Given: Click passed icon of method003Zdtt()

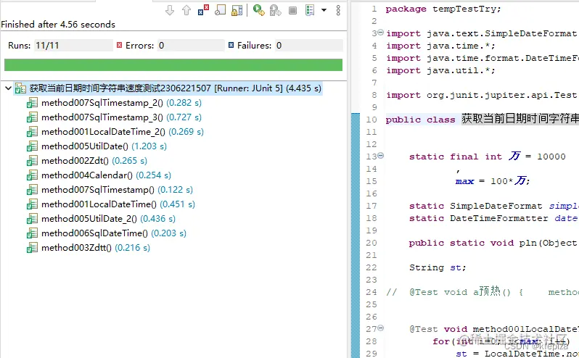Looking at the screenshot, I should [x=32, y=248].
